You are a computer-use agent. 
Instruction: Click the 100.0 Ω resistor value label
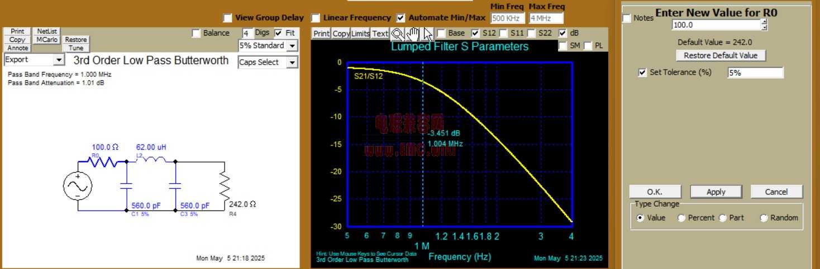pyautogui.click(x=105, y=148)
